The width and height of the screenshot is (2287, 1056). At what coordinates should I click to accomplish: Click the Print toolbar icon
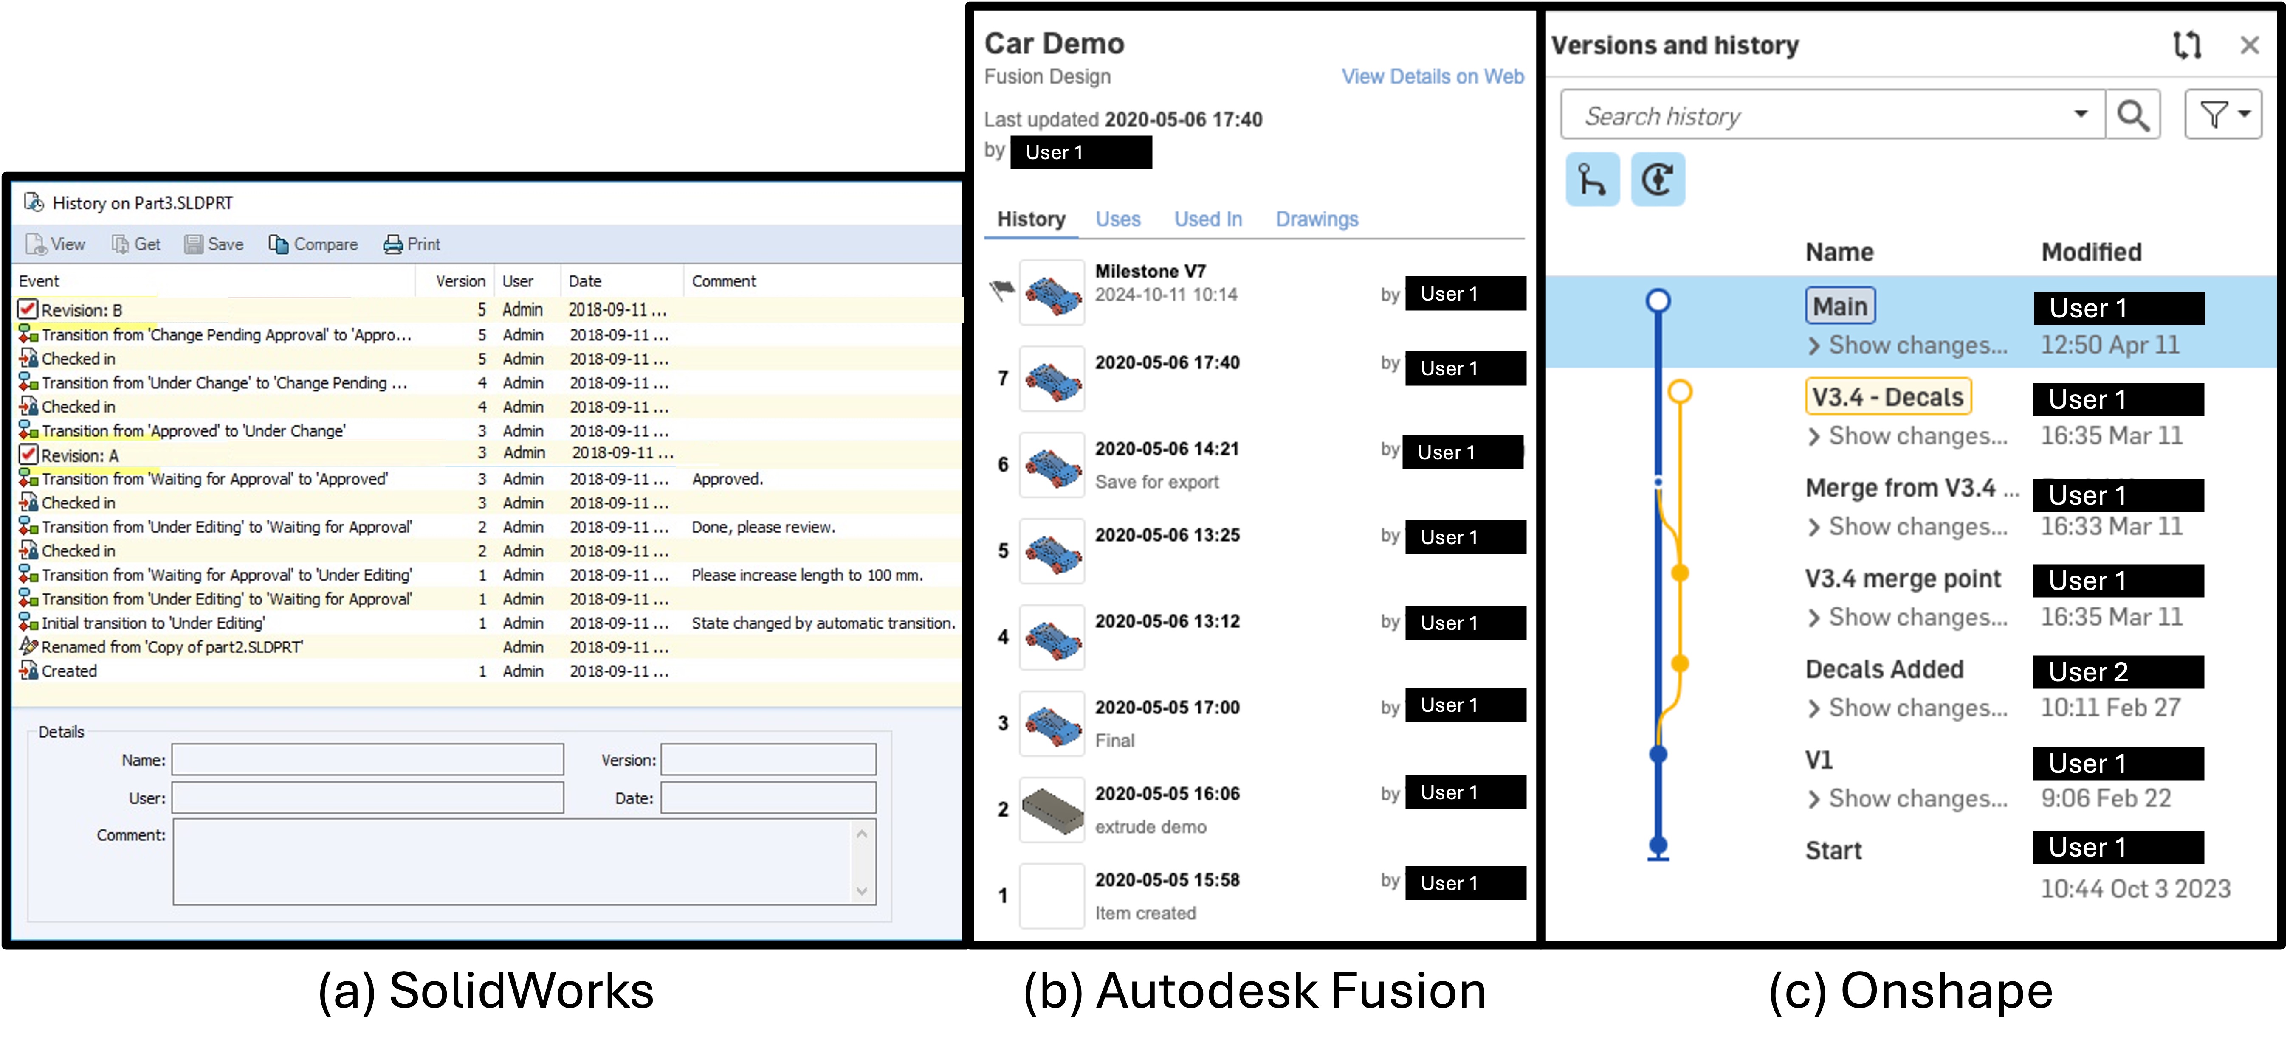coord(392,244)
